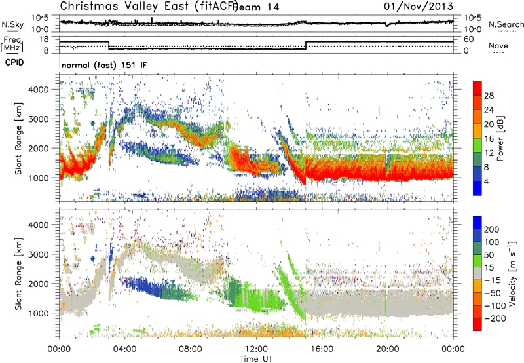Click the 'Freq. [MHz]' axis label
The width and height of the screenshot is (524, 363).
pyautogui.click(x=12, y=44)
